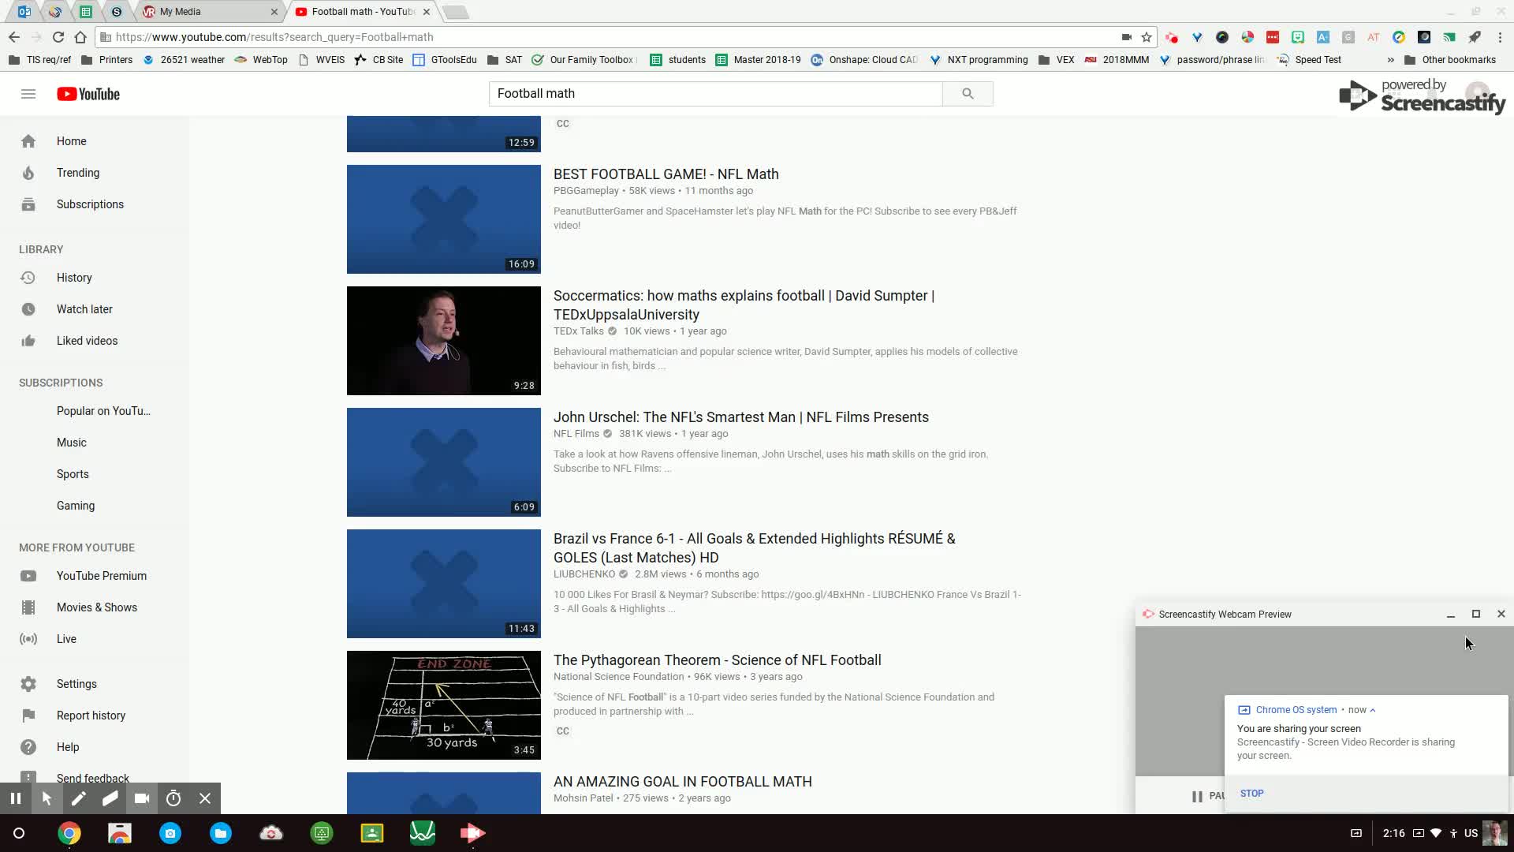Screen dimensions: 1514x852
Task: Open Speed Test bookmark
Action: click(x=1310, y=60)
